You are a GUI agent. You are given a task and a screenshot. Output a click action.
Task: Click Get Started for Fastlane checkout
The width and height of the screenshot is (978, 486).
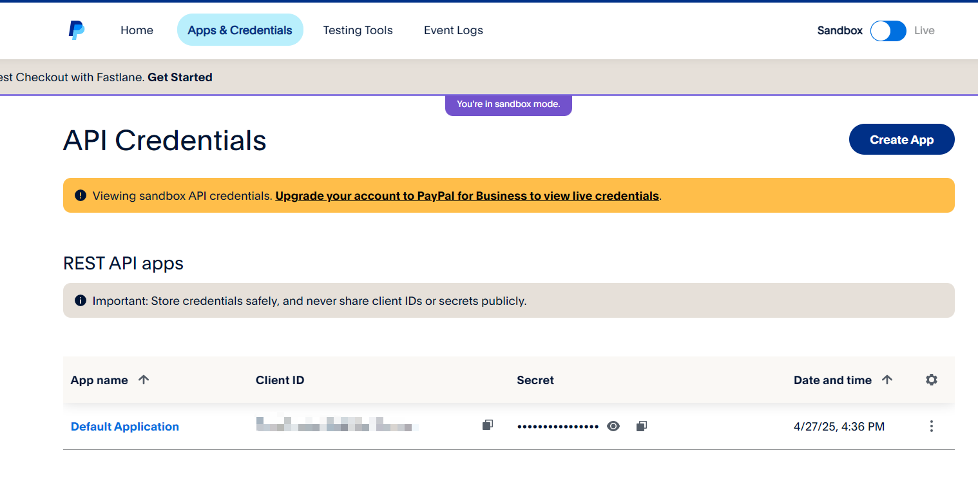[180, 77]
